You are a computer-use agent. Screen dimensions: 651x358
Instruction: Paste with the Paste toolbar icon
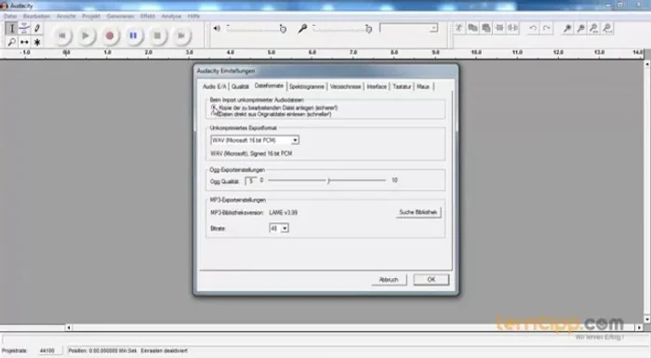click(486, 28)
